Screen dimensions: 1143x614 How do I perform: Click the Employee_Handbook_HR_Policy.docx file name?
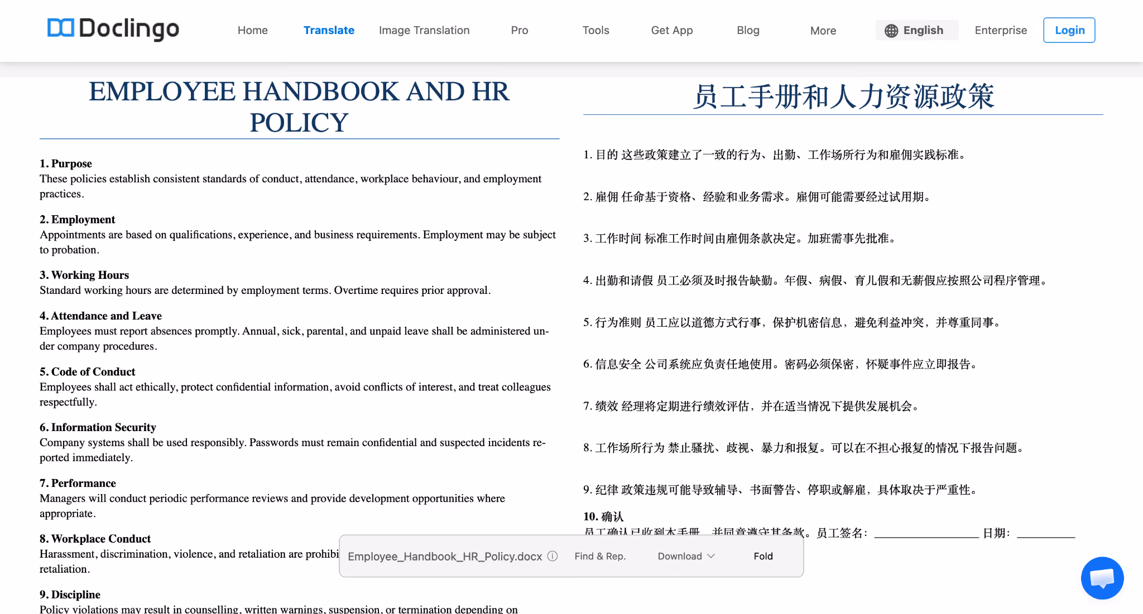pos(445,557)
